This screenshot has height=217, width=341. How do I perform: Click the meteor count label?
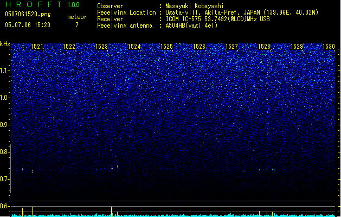click(77, 17)
